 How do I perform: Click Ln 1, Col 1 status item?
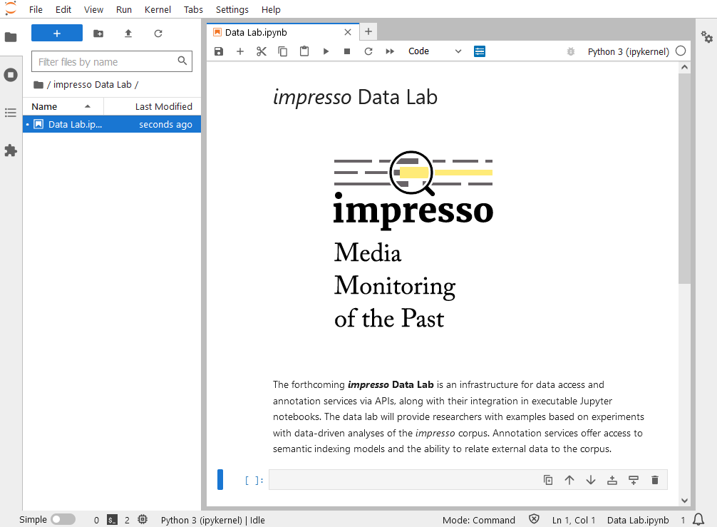574,520
